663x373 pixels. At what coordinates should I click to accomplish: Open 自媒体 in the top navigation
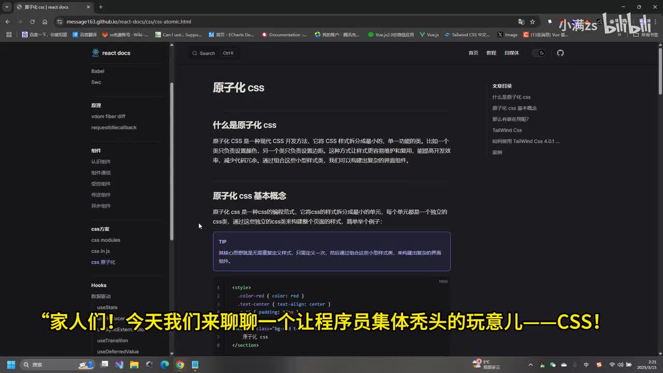[x=511, y=53]
